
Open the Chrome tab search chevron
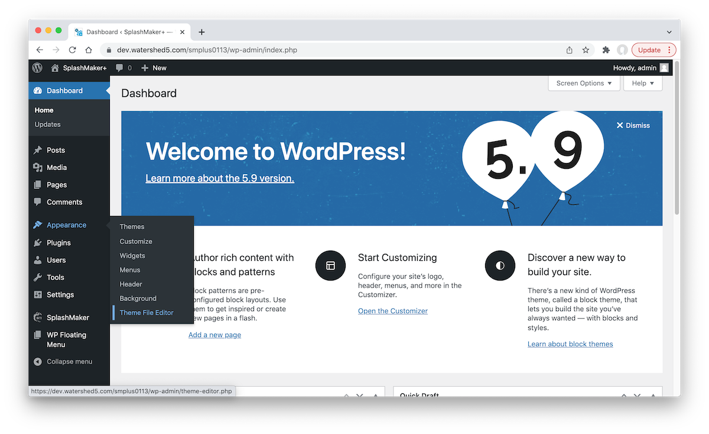click(x=669, y=32)
